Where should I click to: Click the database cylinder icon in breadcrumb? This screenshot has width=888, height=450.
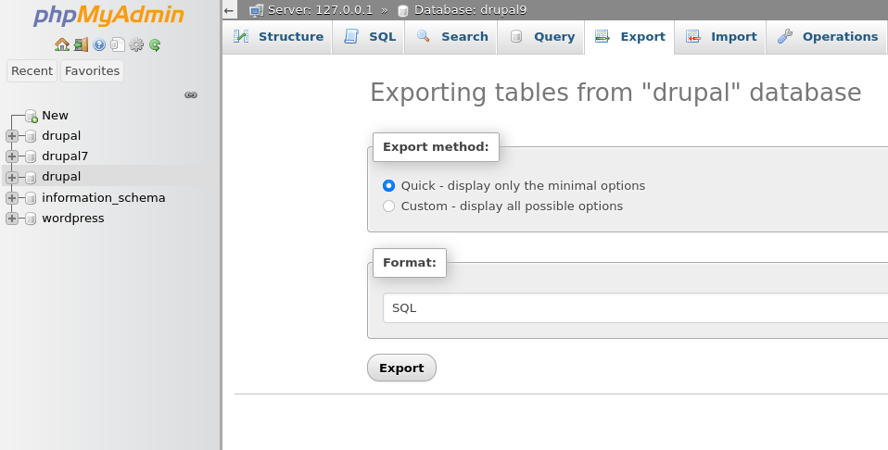402,10
